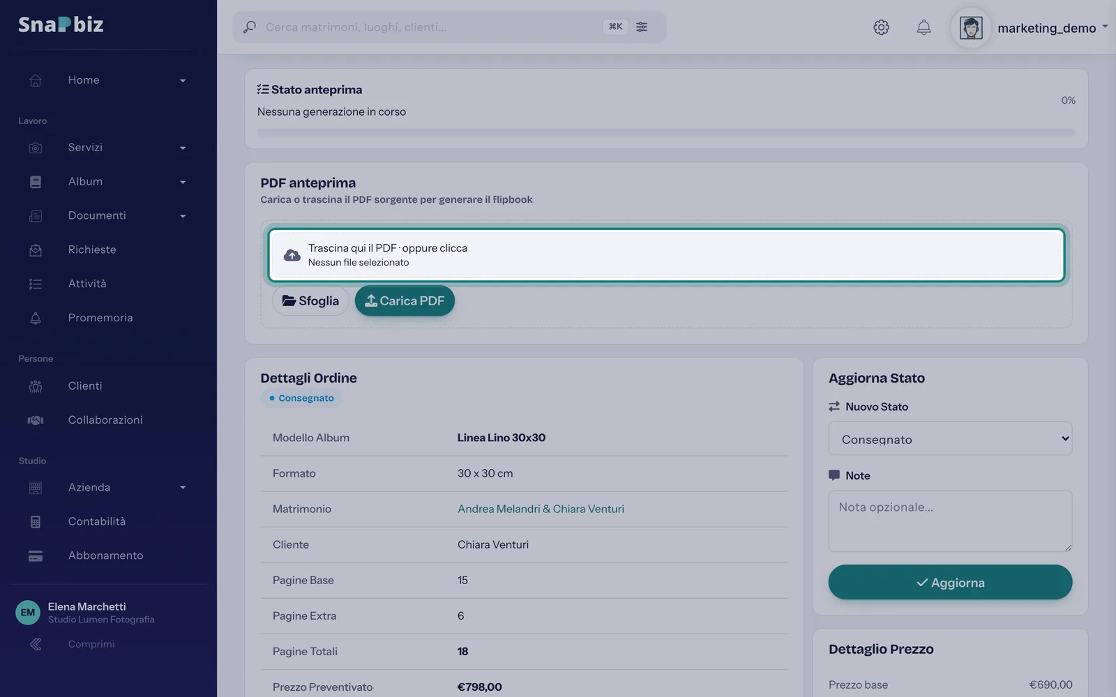Open settings gear in top bar

pos(881,27)
